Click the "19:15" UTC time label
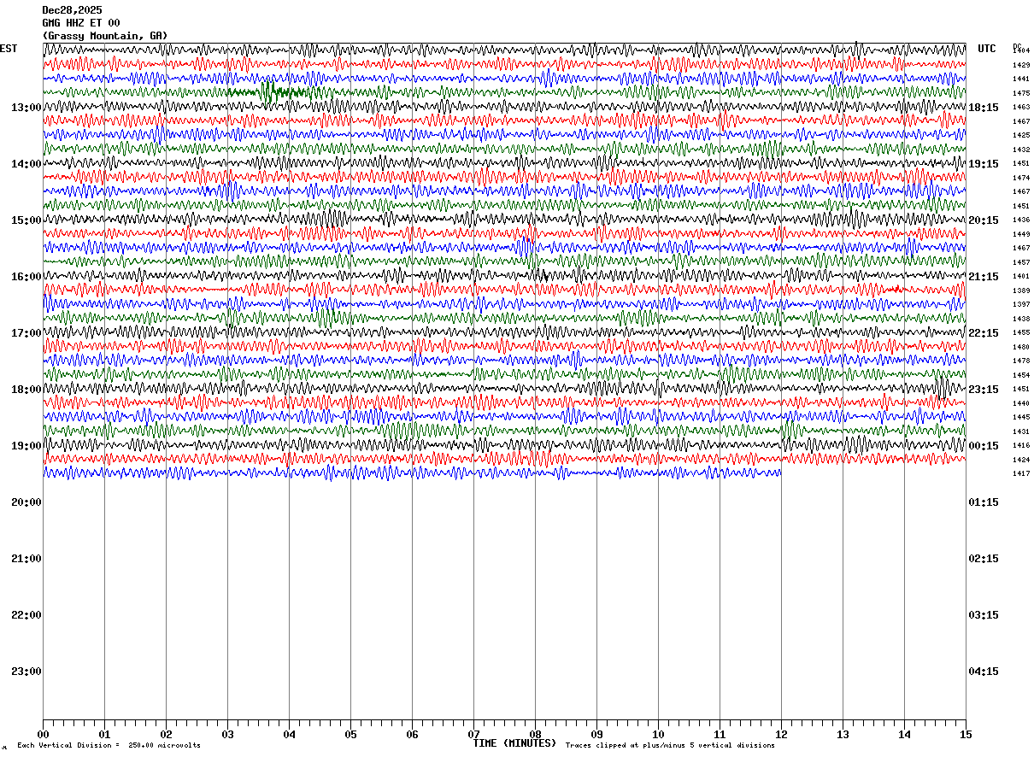Image resolution: width=1034 pixels, height=757 pixels. (x=984, y=163)
